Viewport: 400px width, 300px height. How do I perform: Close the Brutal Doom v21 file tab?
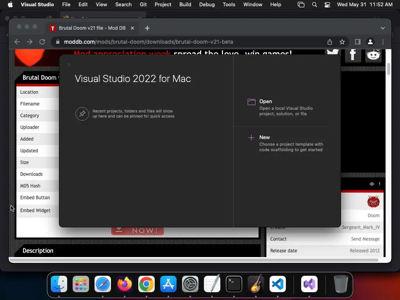[x=132, y=28]
